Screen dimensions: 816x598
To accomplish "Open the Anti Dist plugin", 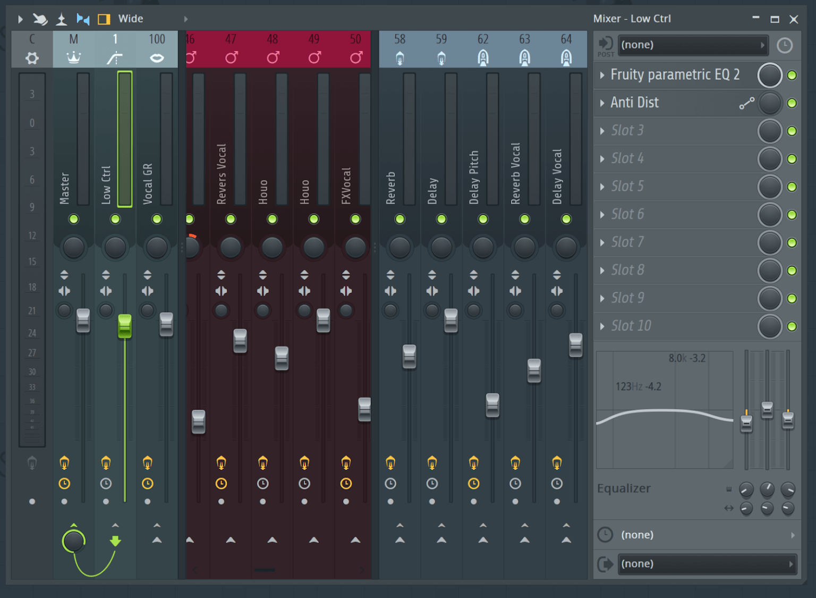I will pos(635,103).
